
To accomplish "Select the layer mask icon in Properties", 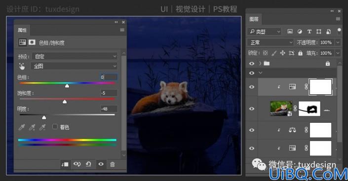I will (32, 42).
